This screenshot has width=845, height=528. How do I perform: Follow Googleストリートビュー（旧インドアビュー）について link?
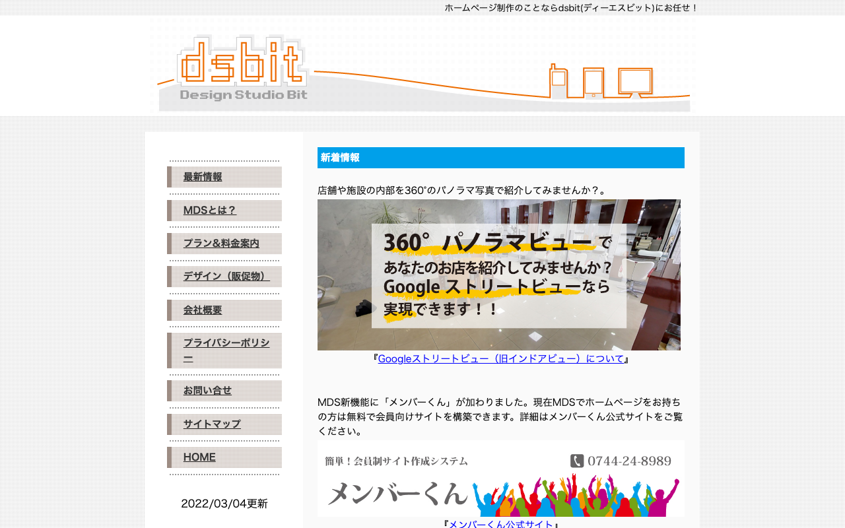501,359
